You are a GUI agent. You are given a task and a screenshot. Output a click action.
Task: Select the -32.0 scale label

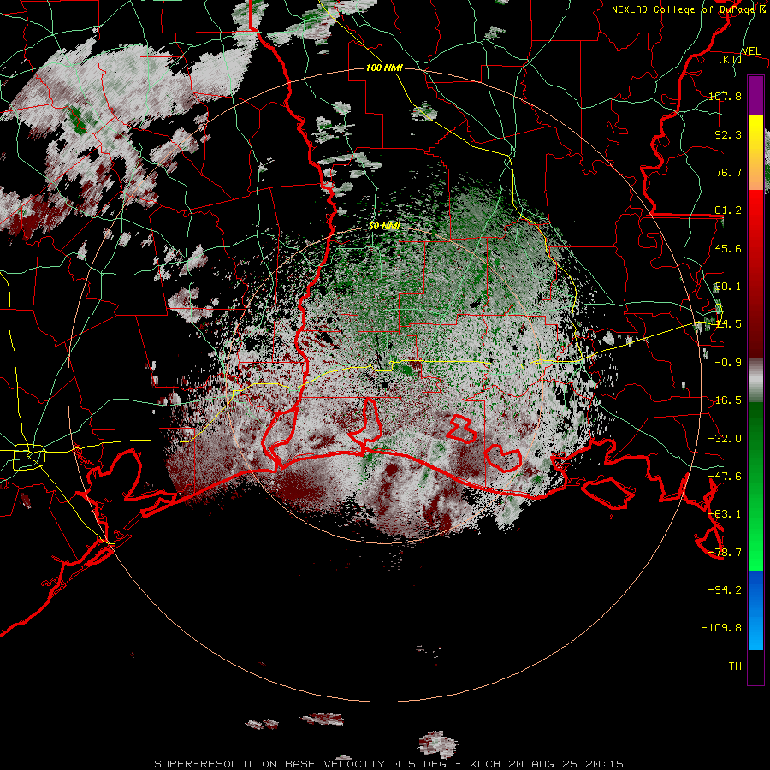pos(725,439)
